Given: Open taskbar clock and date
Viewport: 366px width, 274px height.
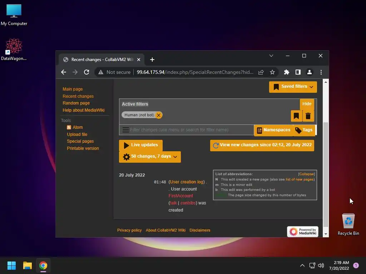Looking at the screenshot, I should (339, 265).
